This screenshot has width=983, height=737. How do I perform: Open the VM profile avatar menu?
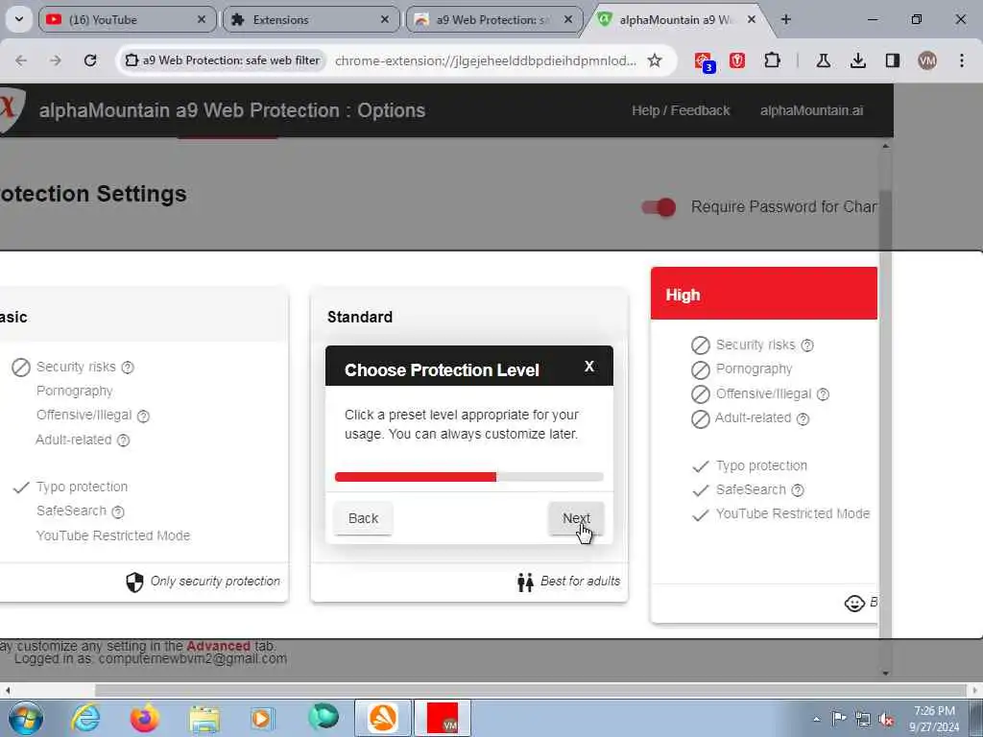coord(927,60)
